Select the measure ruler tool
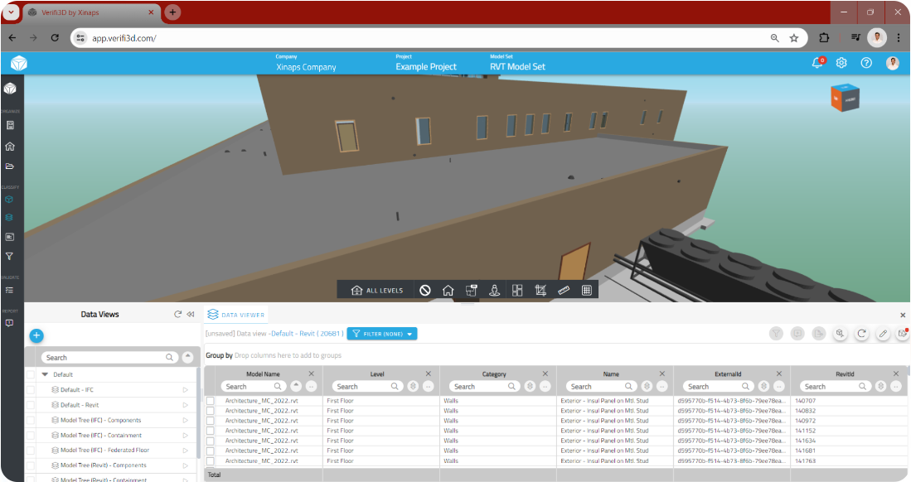Image resolution: width=911 pixels, height=482 pixels. [x=564, y=290]
